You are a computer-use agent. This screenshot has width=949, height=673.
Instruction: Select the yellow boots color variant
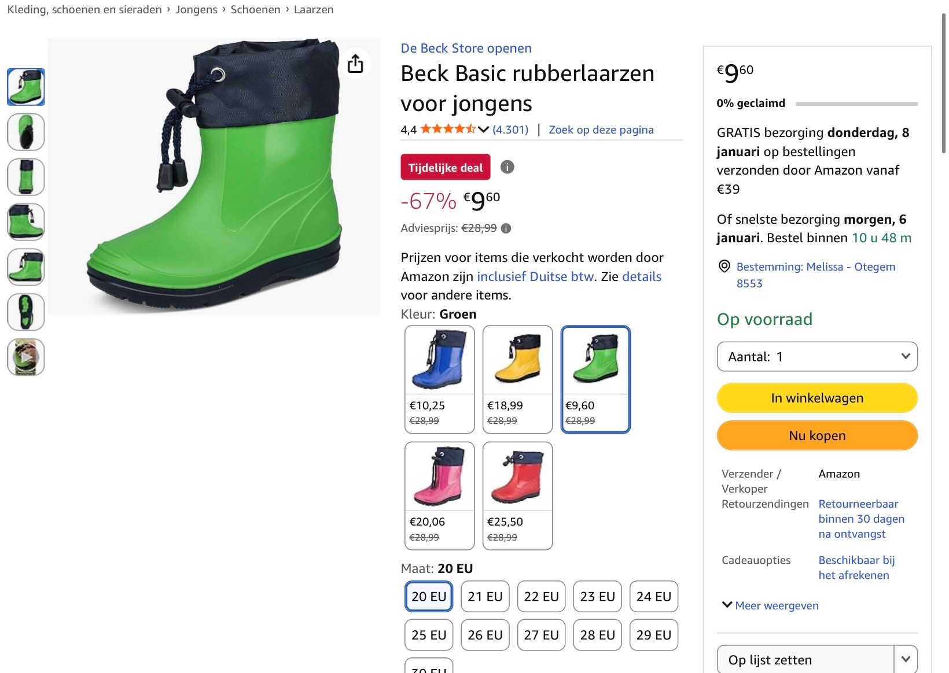tap(517, 358)
